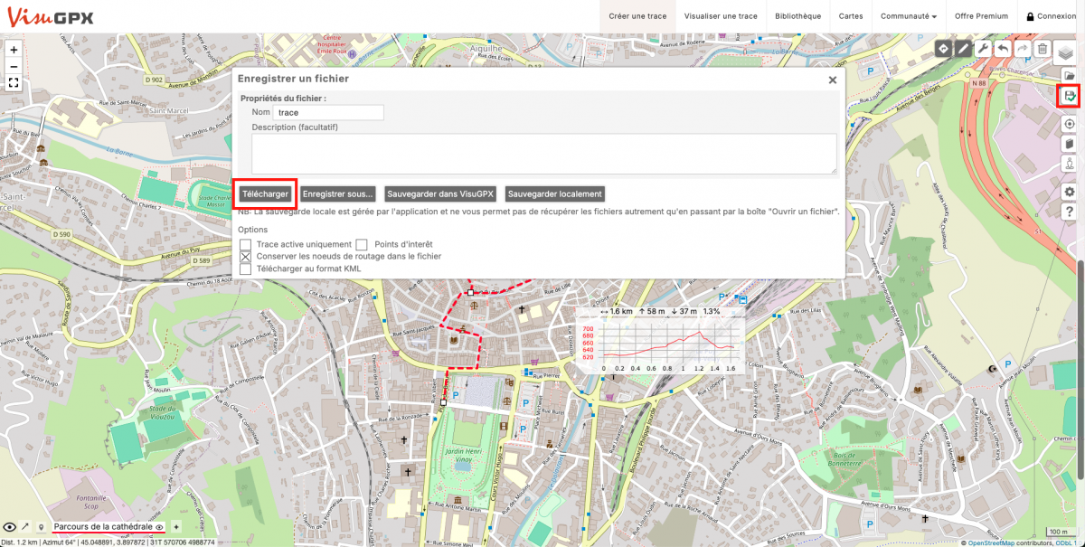Image resolution: width=1085 pixels, height=547 pixels.
Task: Click the Nom input field
Action: 328,113
